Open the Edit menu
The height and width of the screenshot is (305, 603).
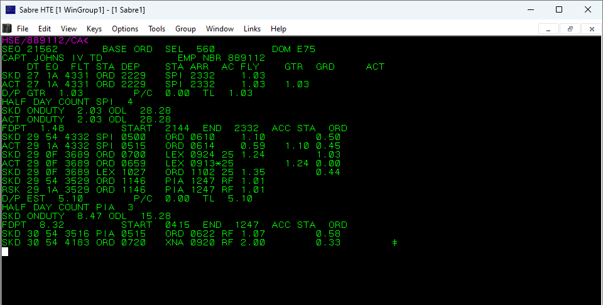45,29
